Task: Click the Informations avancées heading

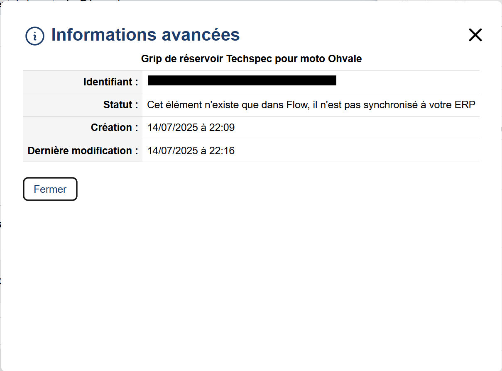Action: click(145, 35)
